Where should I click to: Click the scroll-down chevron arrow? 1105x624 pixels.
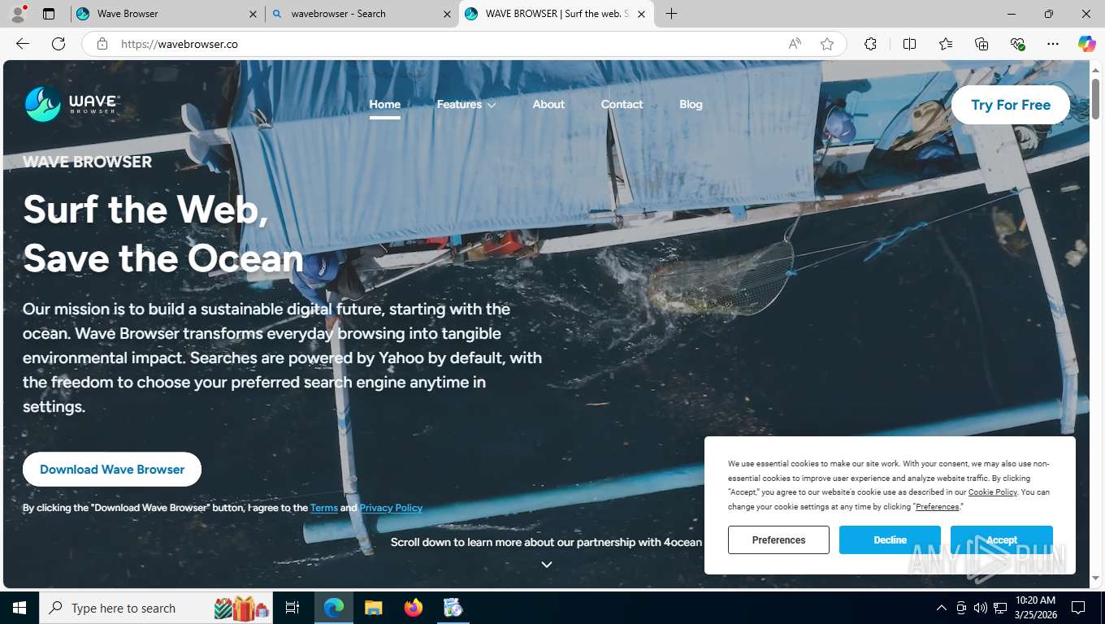point(547,564)
